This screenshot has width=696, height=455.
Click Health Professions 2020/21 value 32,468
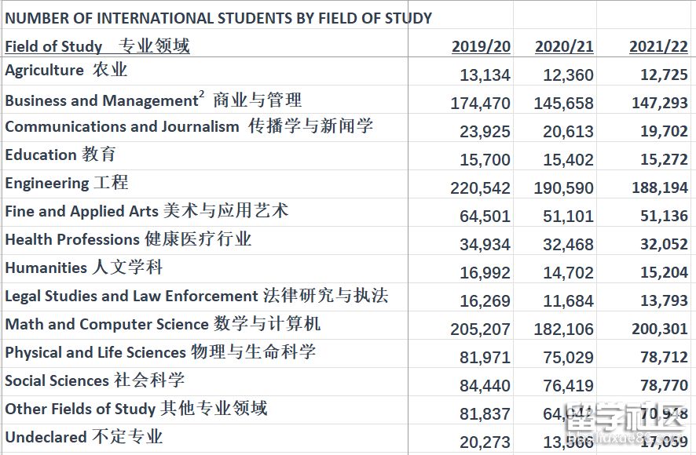pyautogui.click(x=568, y=245)
